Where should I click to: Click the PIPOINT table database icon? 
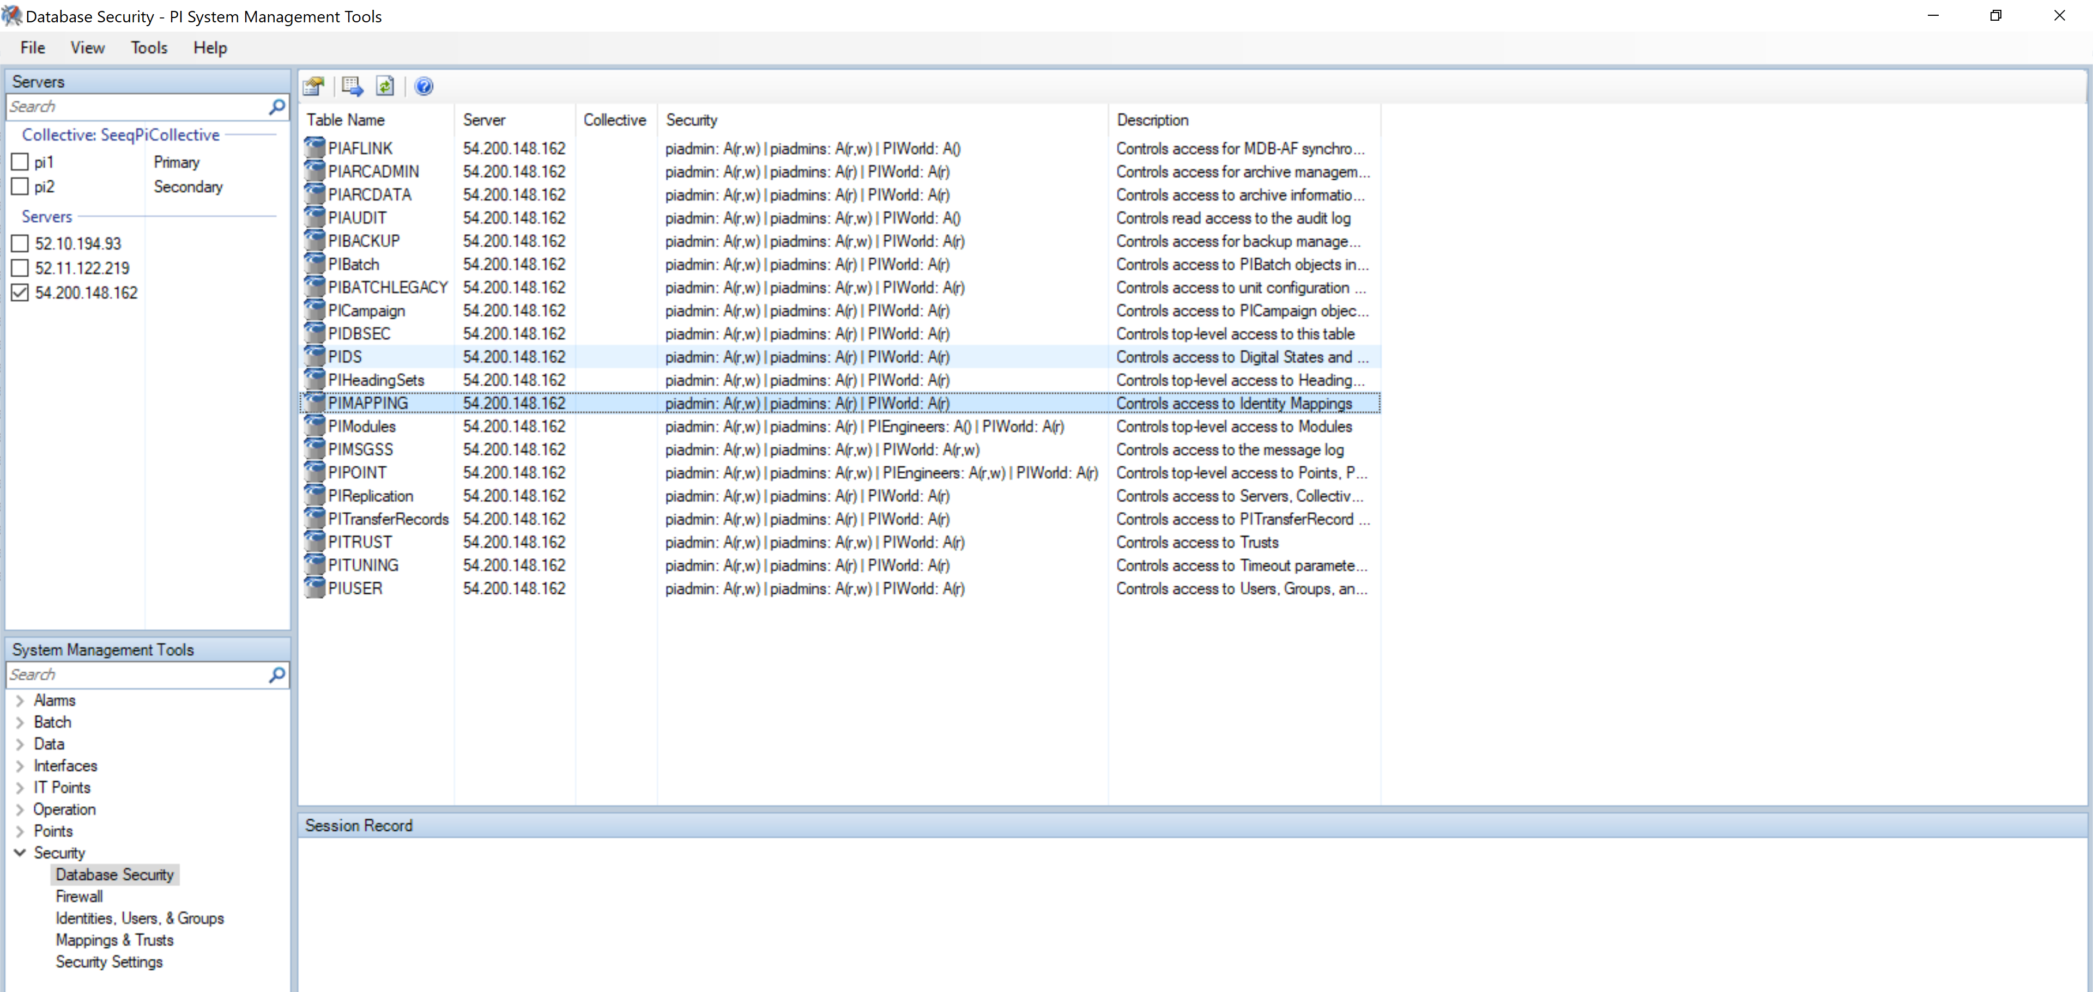(x=315, y=472)
